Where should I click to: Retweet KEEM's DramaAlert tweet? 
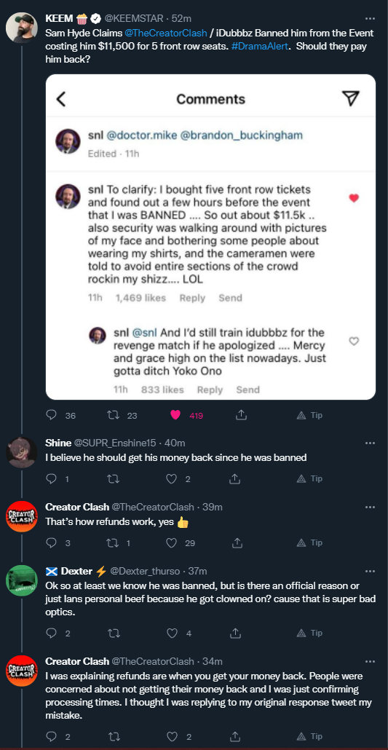click(x=113, y=415)
